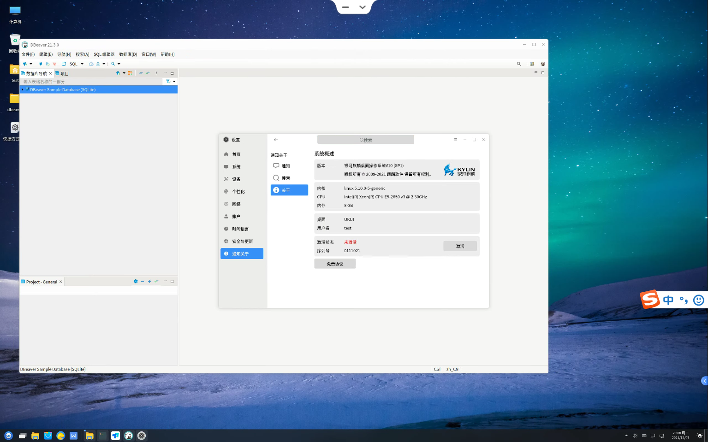
Task: Open the terminal from the taskbar
Action: pyautogui.click(x=102, y=435)
